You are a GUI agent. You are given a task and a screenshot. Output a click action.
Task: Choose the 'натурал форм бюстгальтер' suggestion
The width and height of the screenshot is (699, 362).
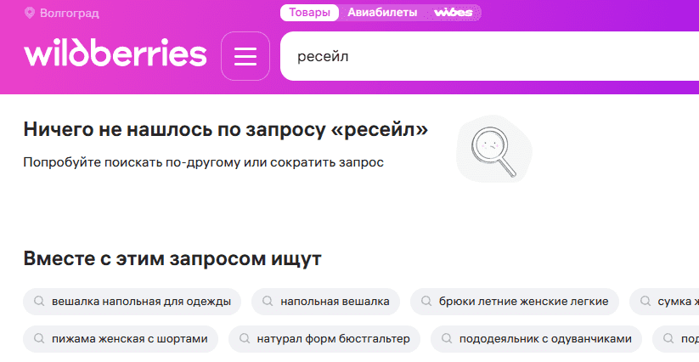[x=324, y=339]
